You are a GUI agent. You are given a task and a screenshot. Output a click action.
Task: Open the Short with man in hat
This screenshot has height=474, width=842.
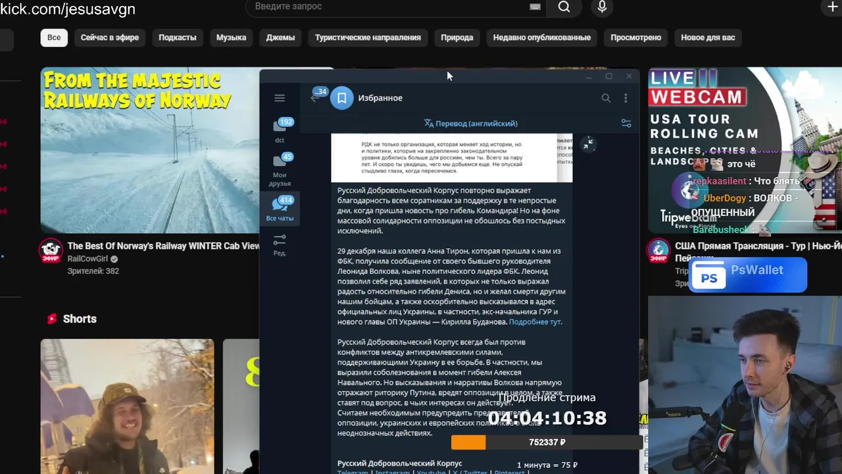pos(127,406)
